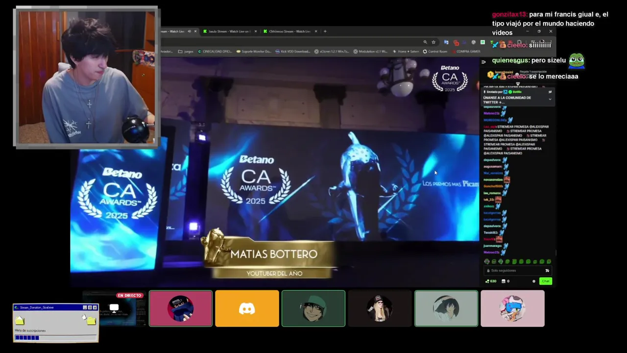Viewport: 627px width, 353px height.
Task: Select the green cap avatar call tile
Action: tap(313, 308)
